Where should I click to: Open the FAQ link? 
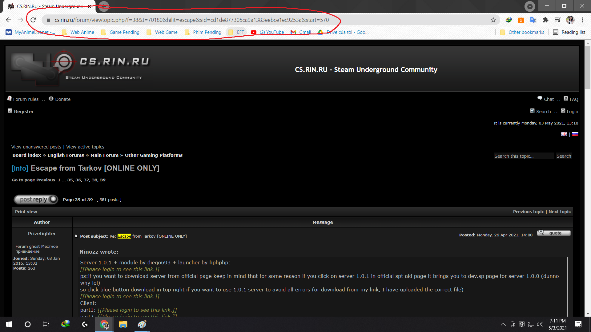574,99
